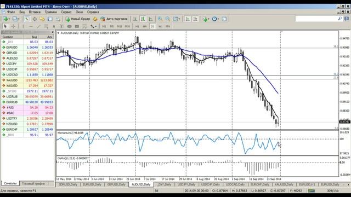Open MetaEditor yellow diamond icon

[x=95, y=19]
